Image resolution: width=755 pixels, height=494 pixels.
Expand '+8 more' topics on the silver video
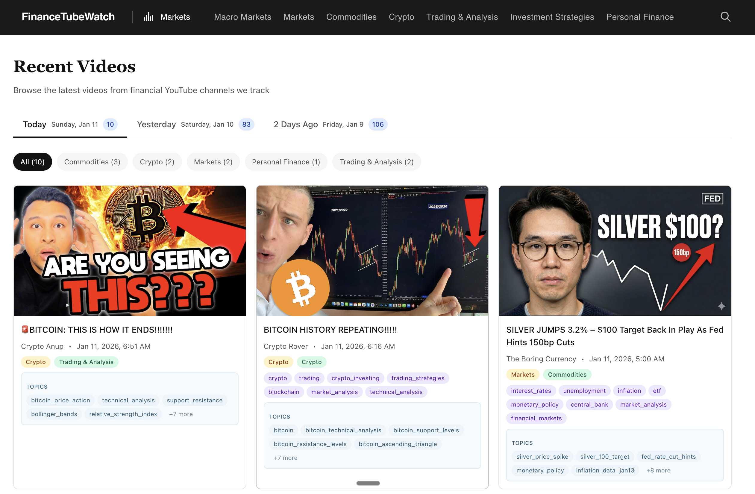(x=658, y=471)
